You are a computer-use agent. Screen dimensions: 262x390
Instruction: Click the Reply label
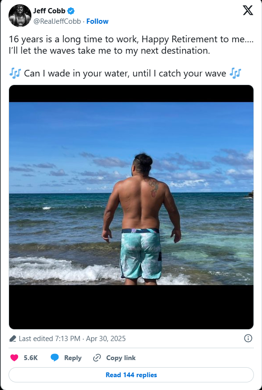pyautogui.click(x=73, y=358)
